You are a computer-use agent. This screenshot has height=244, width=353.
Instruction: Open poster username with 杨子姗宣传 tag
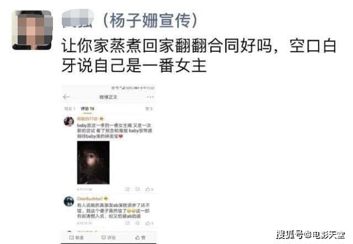pyautogui.click(x=130, y=20)
